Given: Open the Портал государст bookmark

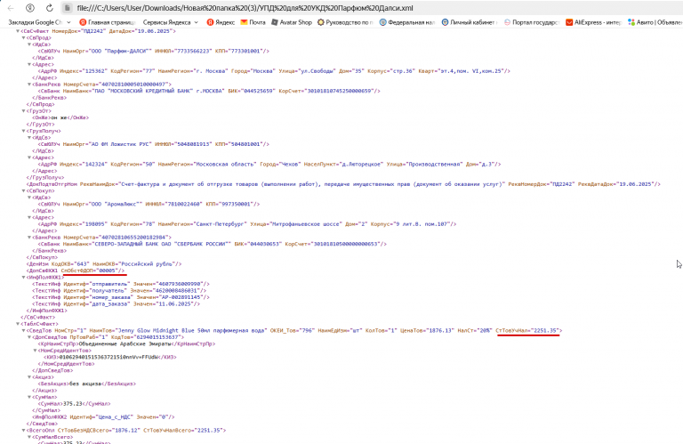Looking at the screenshot, I should (532, 22).
